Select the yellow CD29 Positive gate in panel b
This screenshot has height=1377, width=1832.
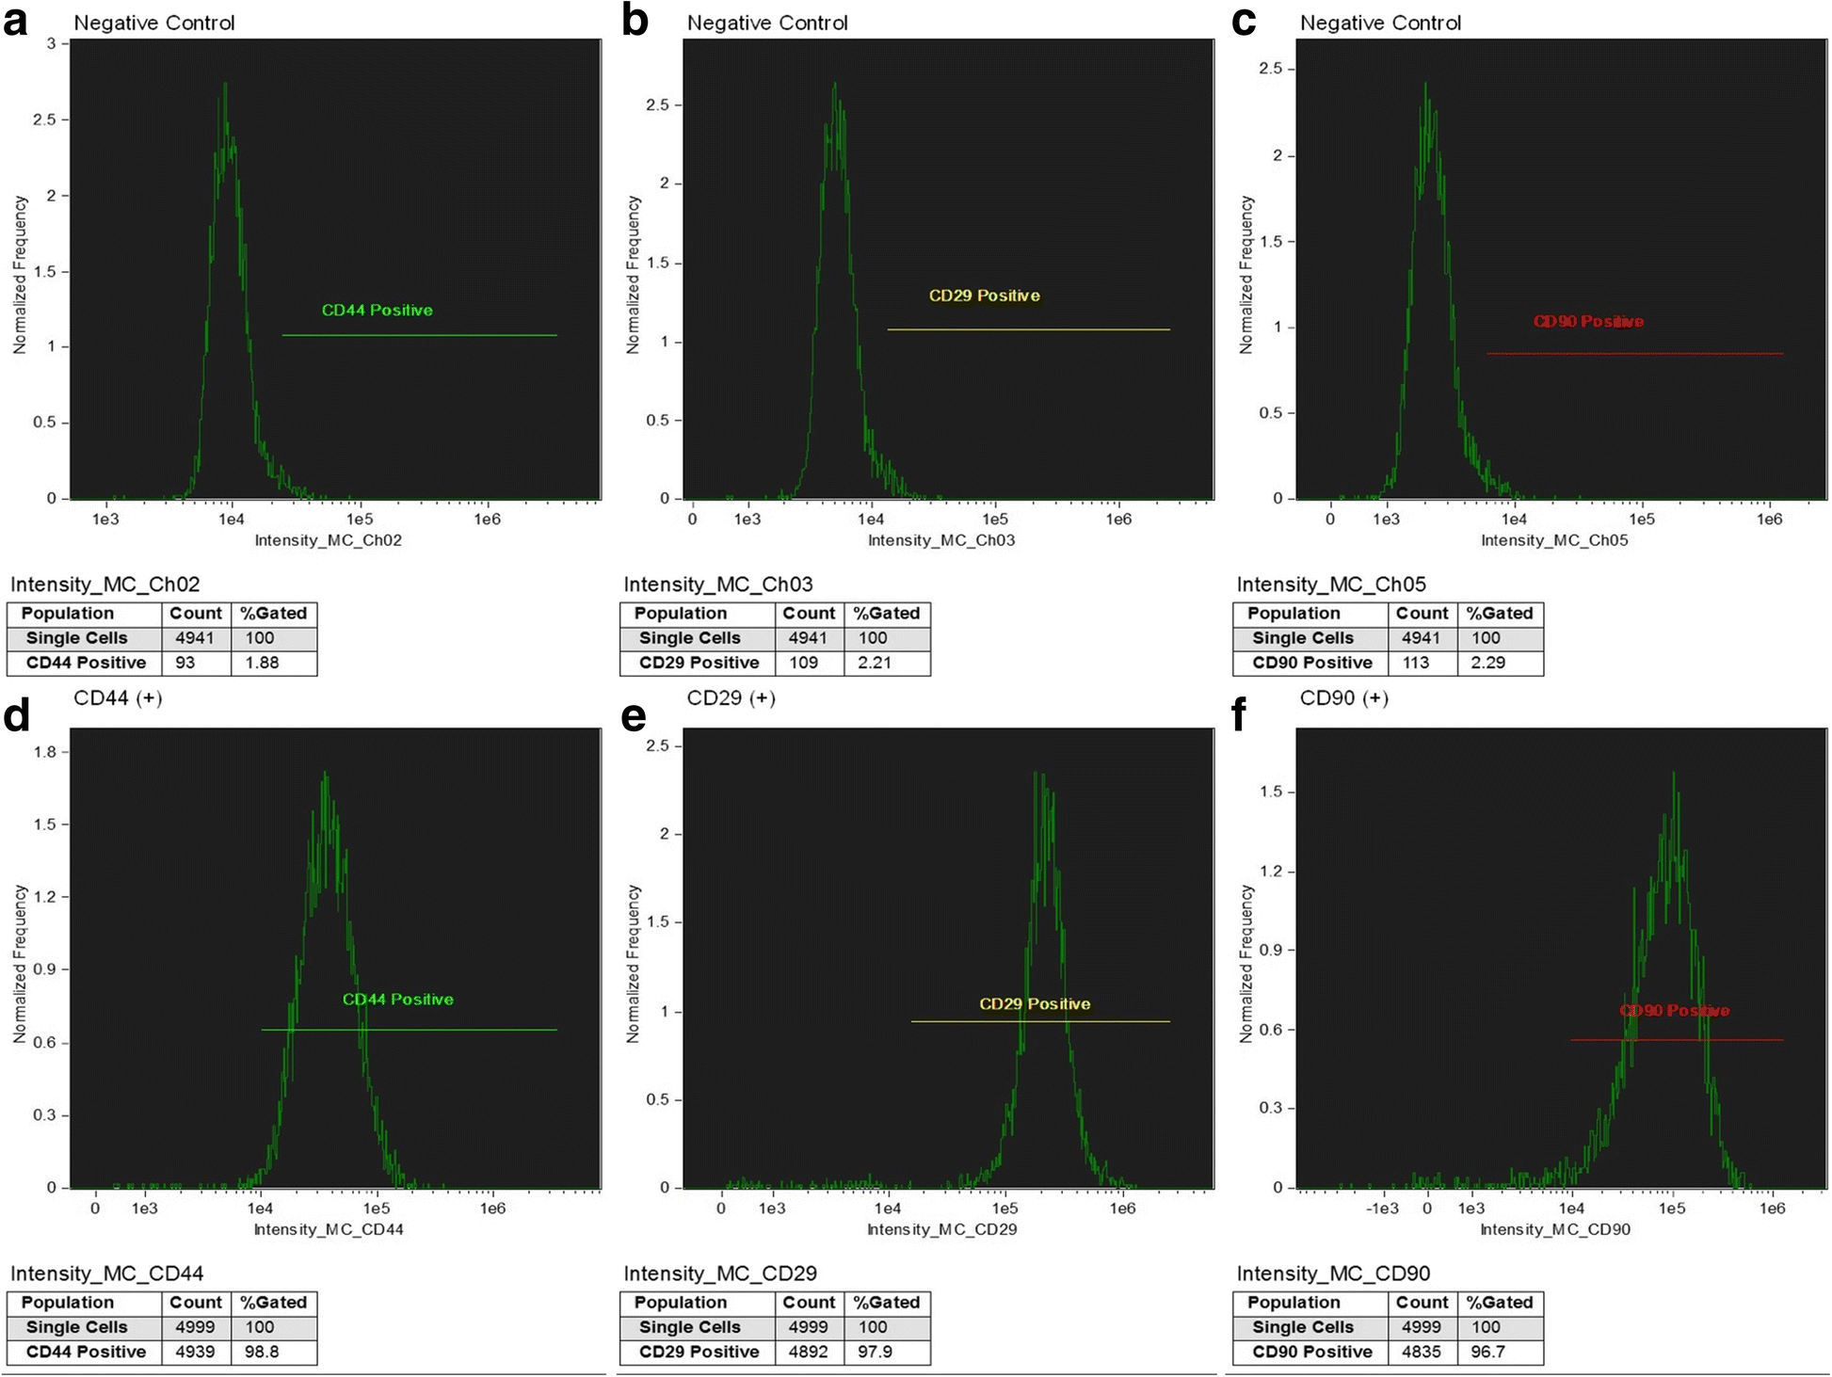click(x=1028, y=329)
